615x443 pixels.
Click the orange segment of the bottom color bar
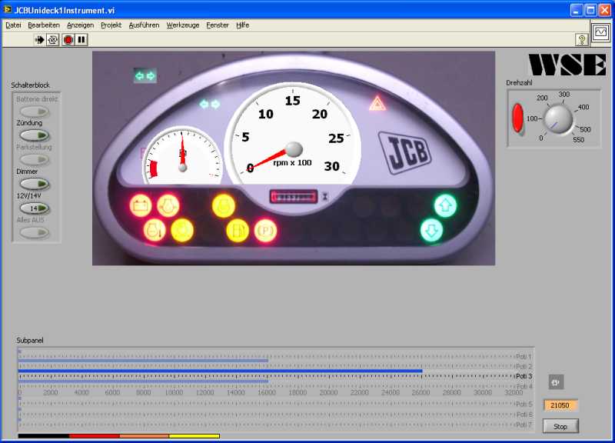[x=145, y=436]
